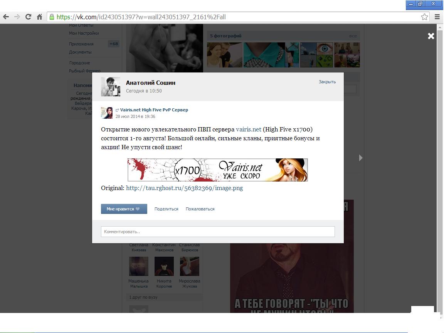The image size is (444, 333).
Task: Open friend Машенька Малышка avatar
Action: tap(139, 266)
